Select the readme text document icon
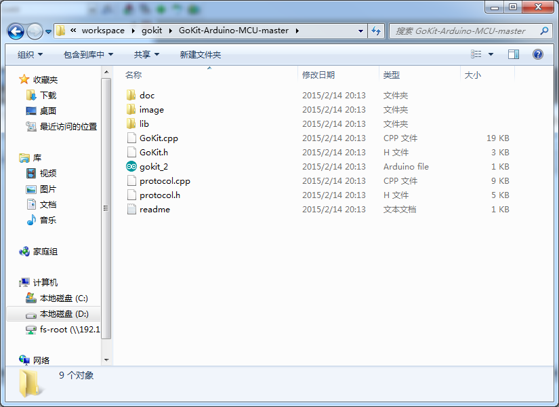 click(131, 209)
